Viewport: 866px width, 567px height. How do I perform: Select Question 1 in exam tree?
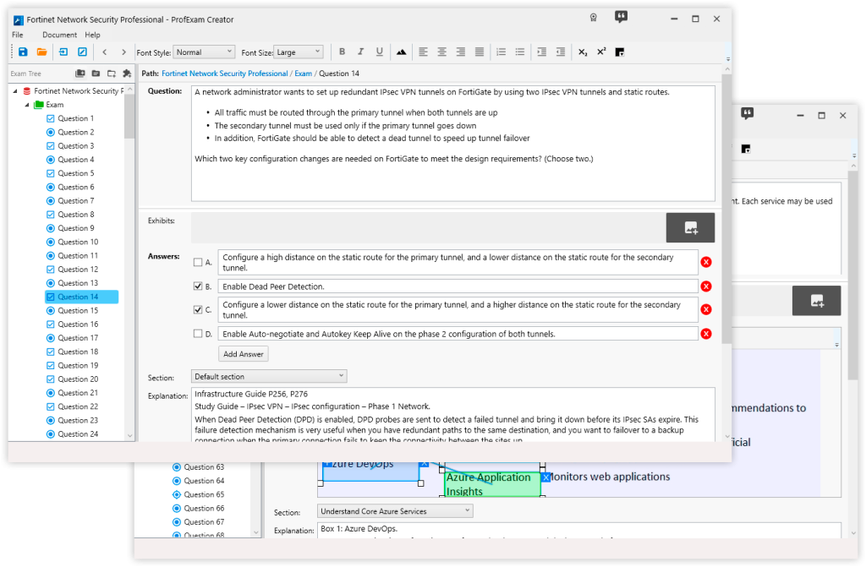75,118
